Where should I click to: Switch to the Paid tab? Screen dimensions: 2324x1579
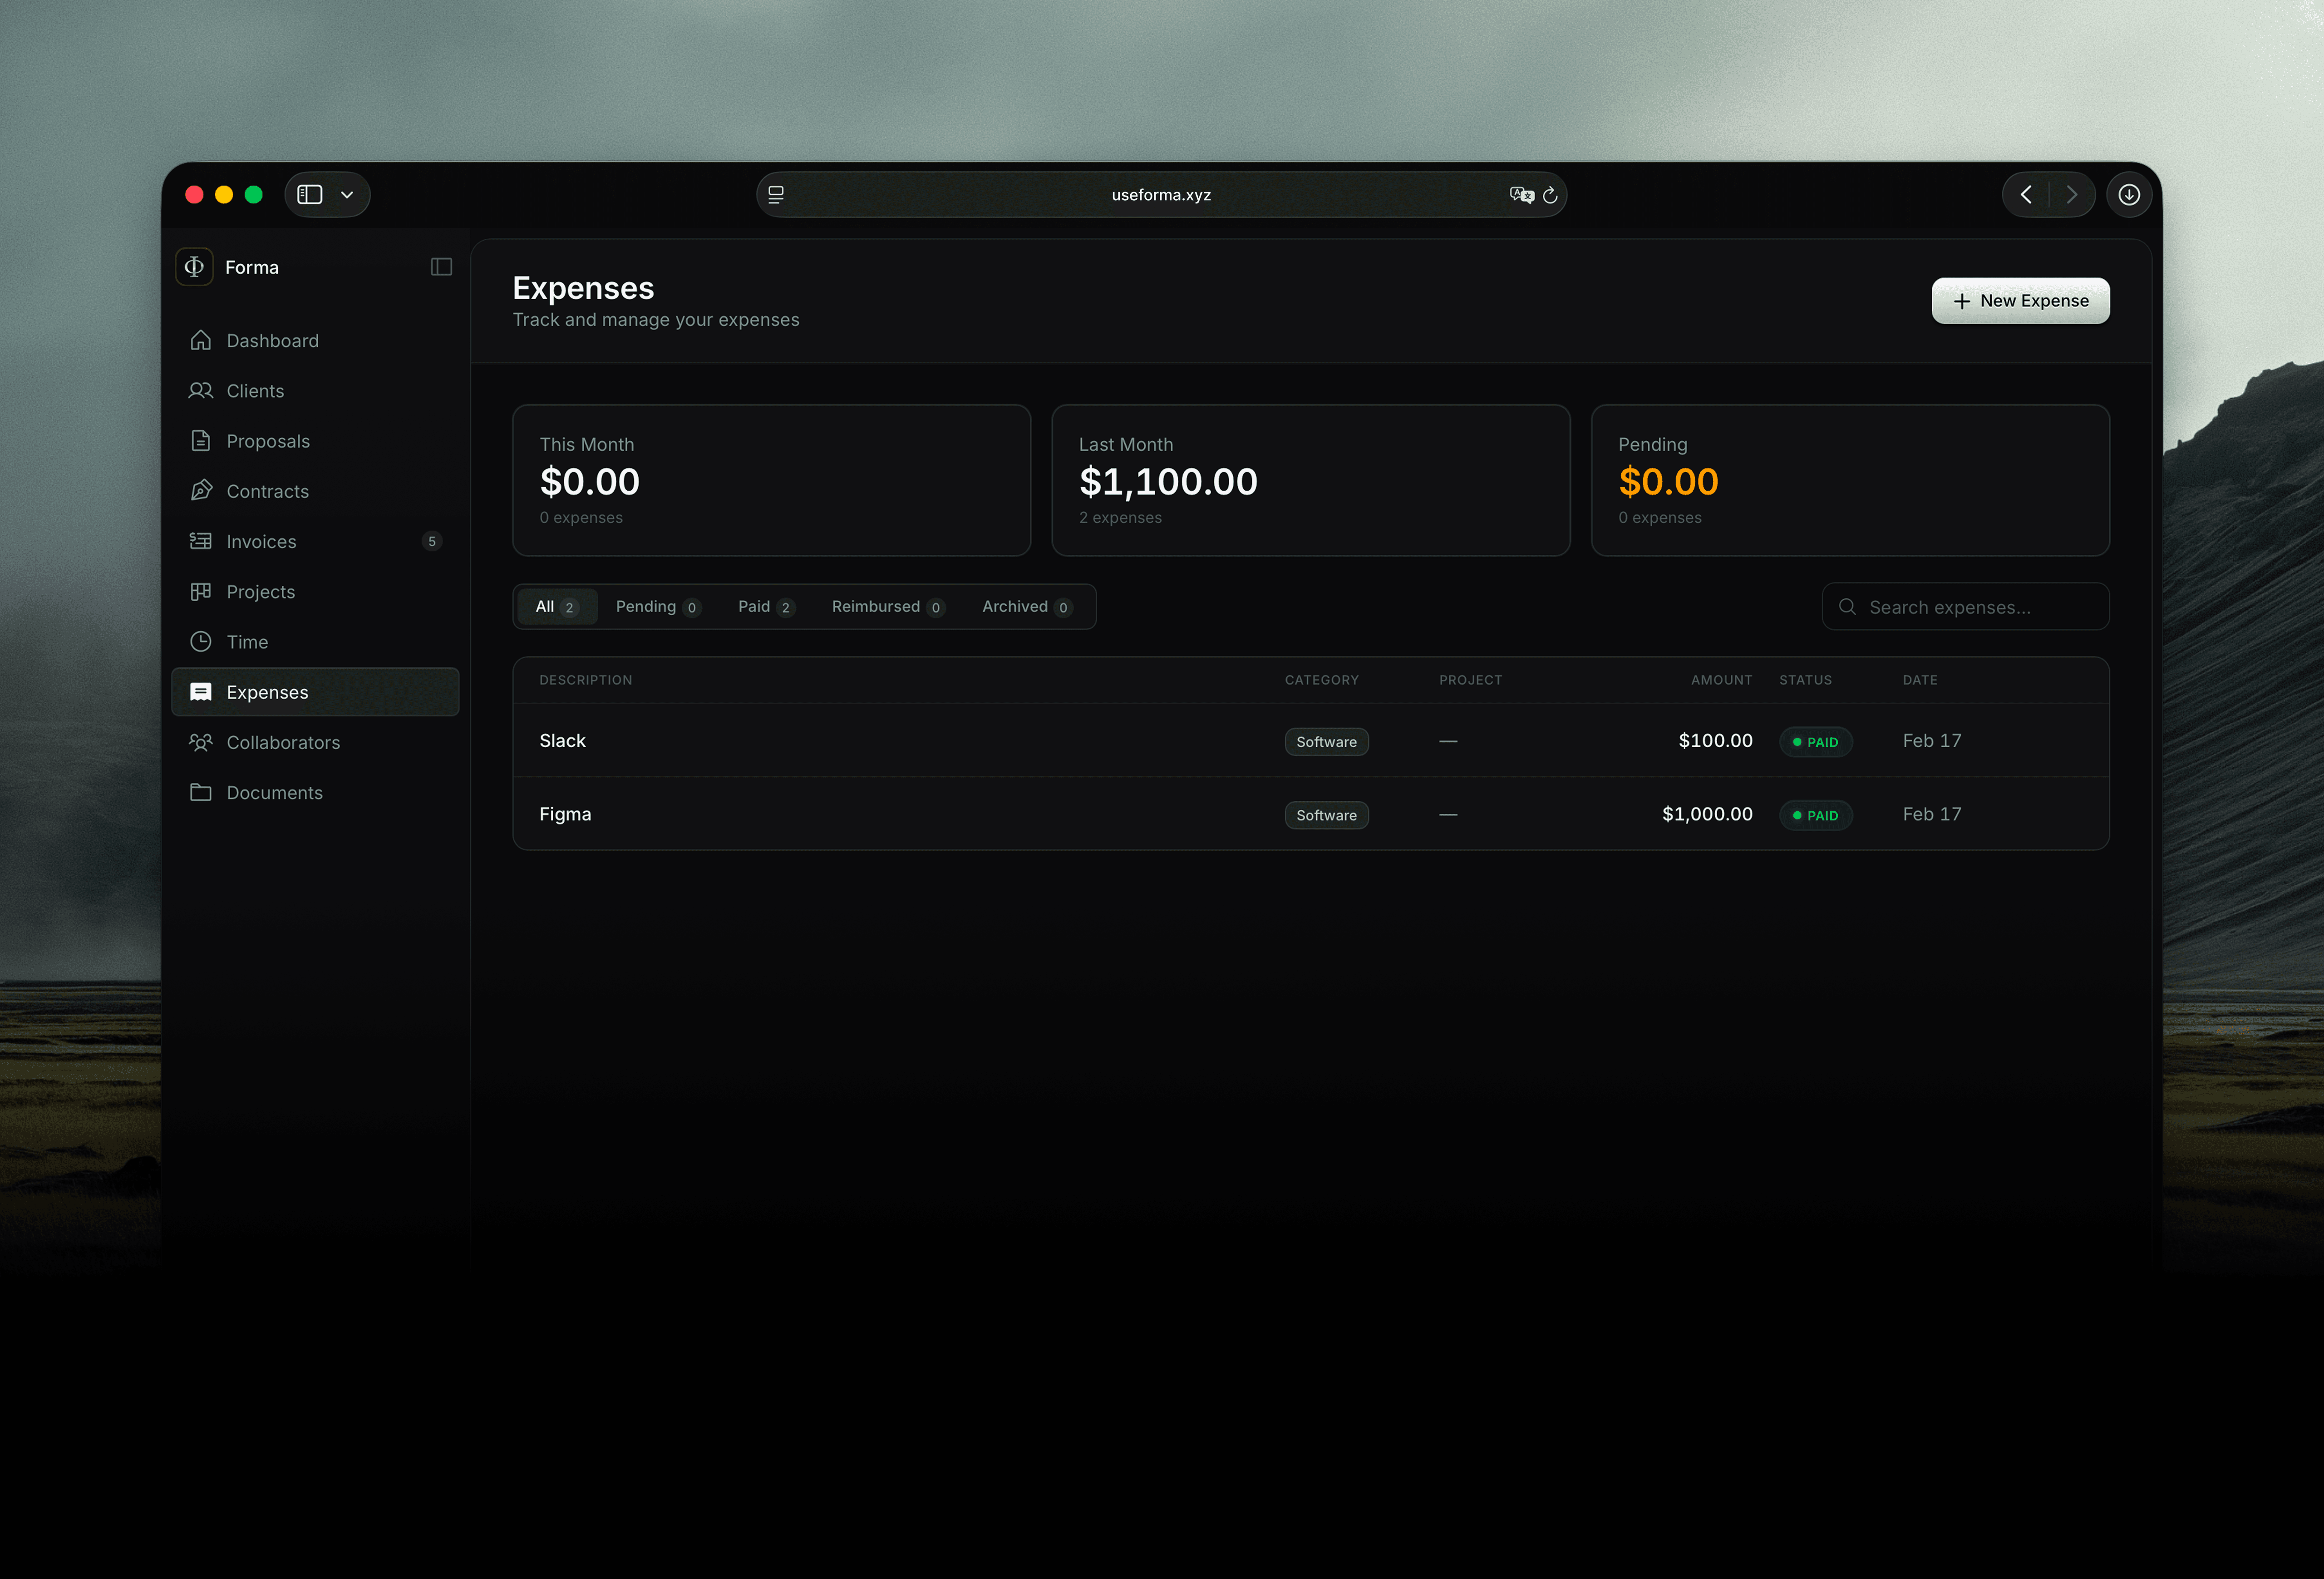(766, 607)
